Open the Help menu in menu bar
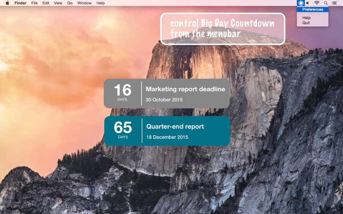This screenshot has width=343, height=214. [101, 3]
